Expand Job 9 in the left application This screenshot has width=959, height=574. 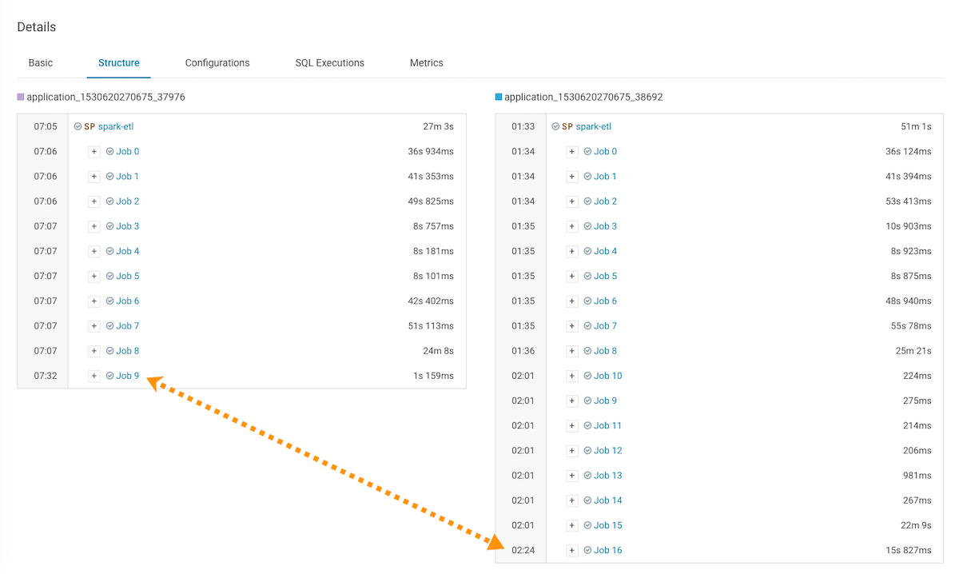[94, 376]
